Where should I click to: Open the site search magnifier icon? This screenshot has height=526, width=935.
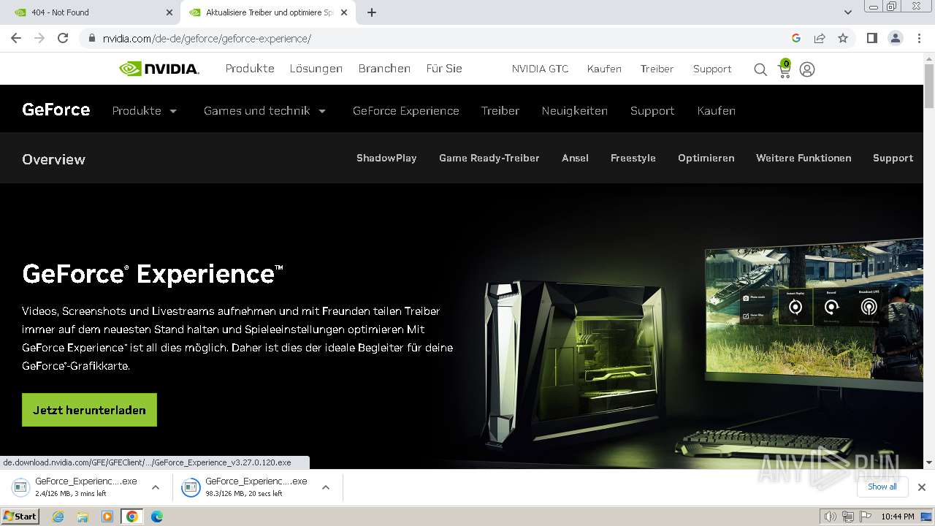760,69
